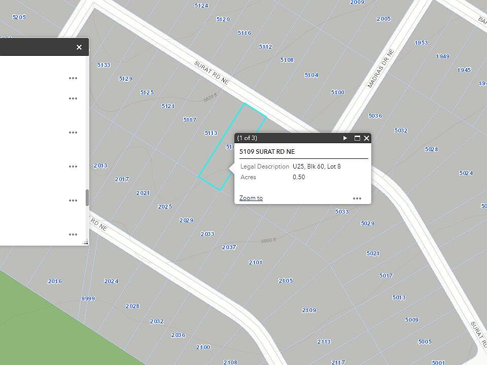Click parcel label 5033

341,212
